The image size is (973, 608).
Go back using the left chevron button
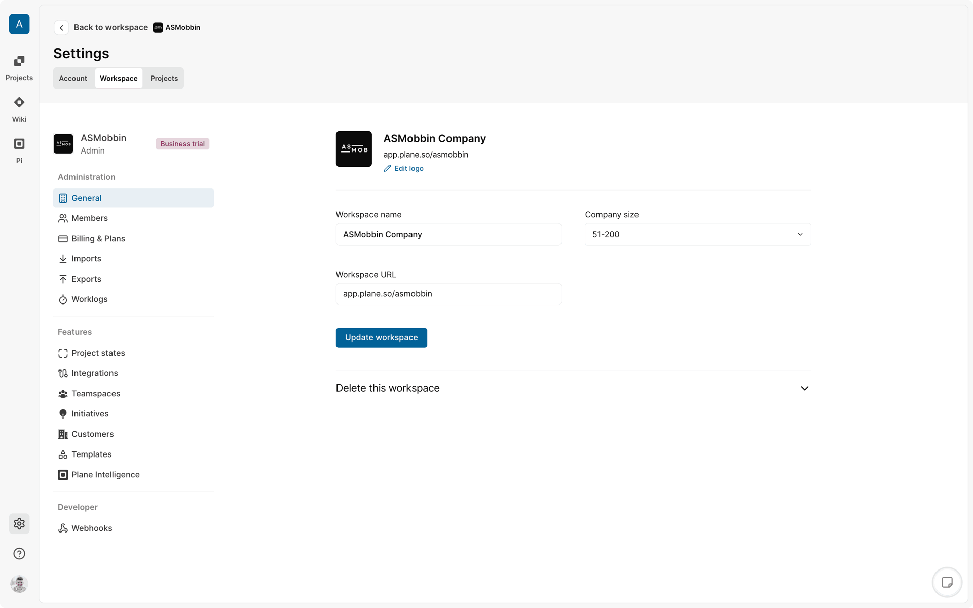pyautogui.click(x=61, y=27)
